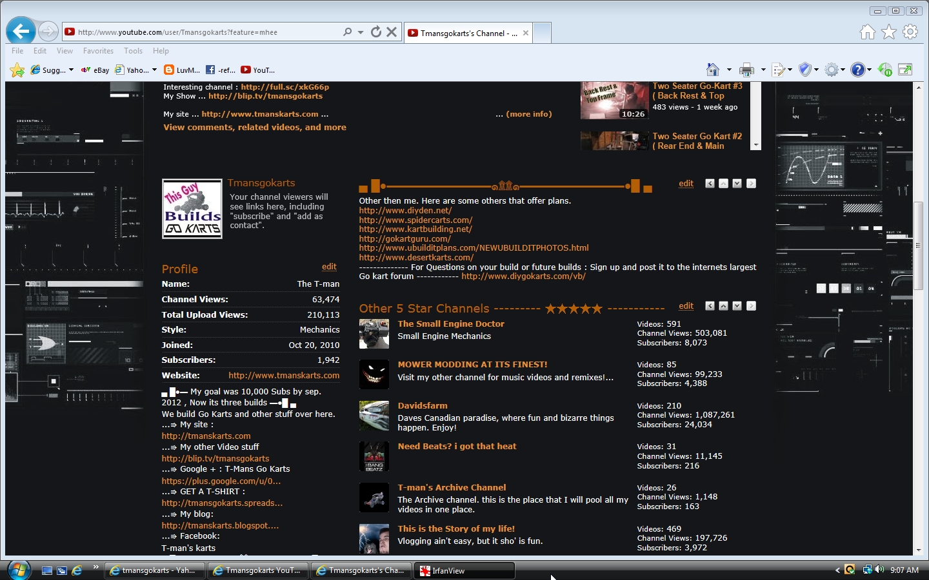
Task: Click Add to Favorites Bar star
Action: pyautogui.click(x=17, y=70)
